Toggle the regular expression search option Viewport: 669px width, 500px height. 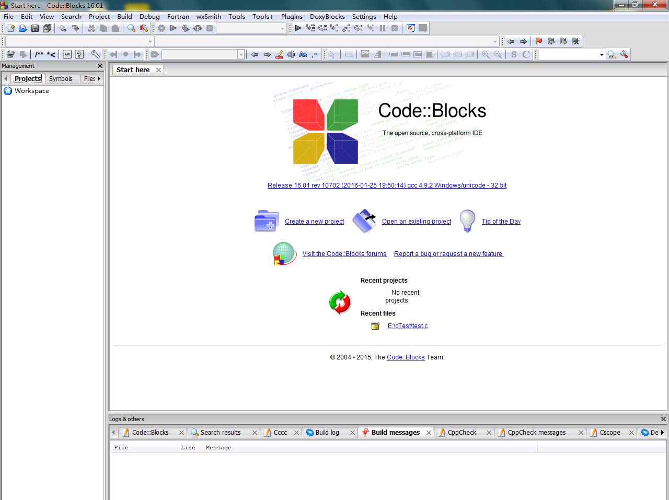[x=315, y=54]
